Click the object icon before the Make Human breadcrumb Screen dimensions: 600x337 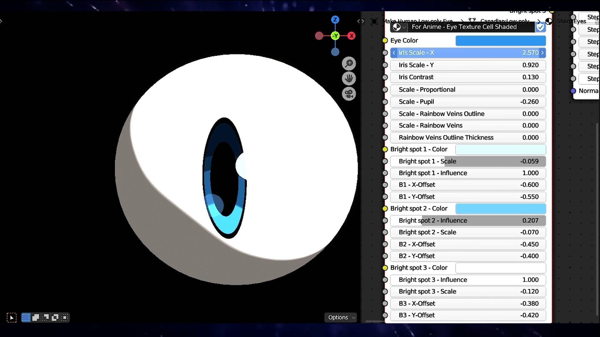(x=374, y=21)
